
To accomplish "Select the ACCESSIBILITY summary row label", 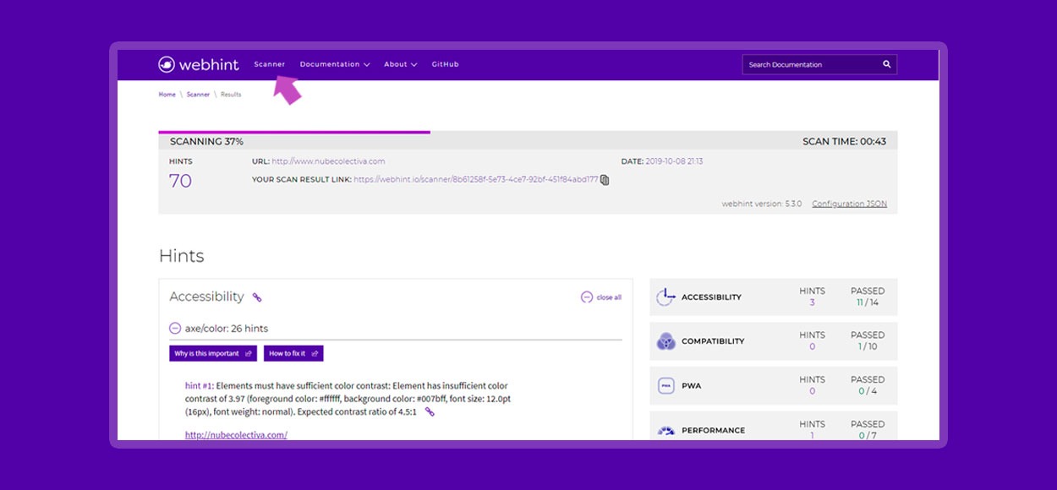I will (x=711, y=297).
